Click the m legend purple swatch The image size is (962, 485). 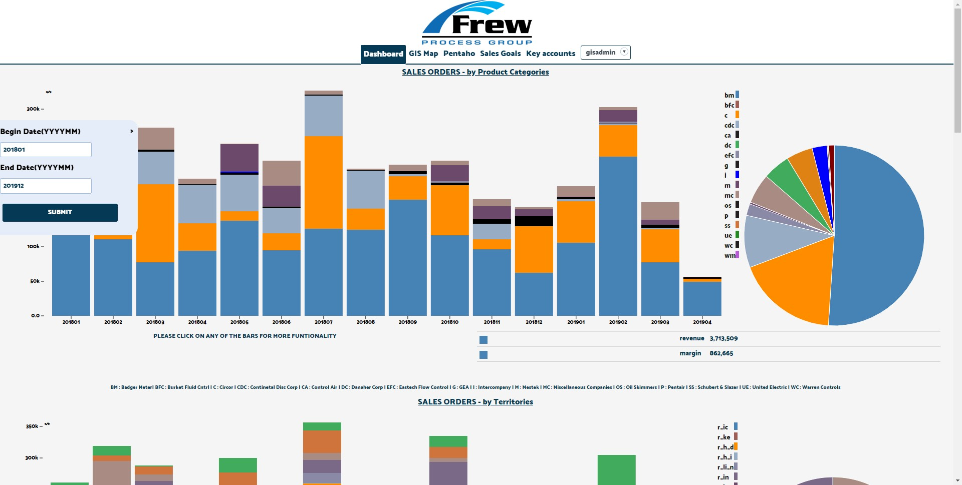[737, 185]
